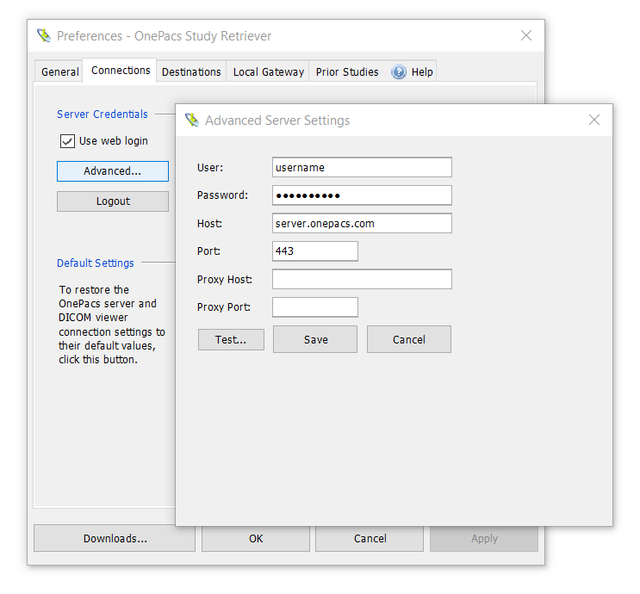The width and height of the screenshot is (640, 594).
Task: Focus the empty Proxy Host field
Action: 362,279
